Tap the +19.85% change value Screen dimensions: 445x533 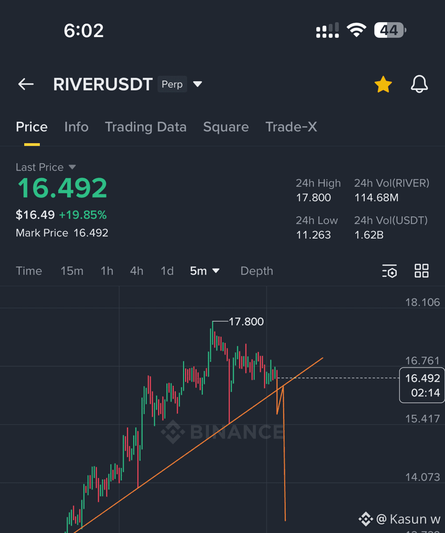[x=83, y=215]
